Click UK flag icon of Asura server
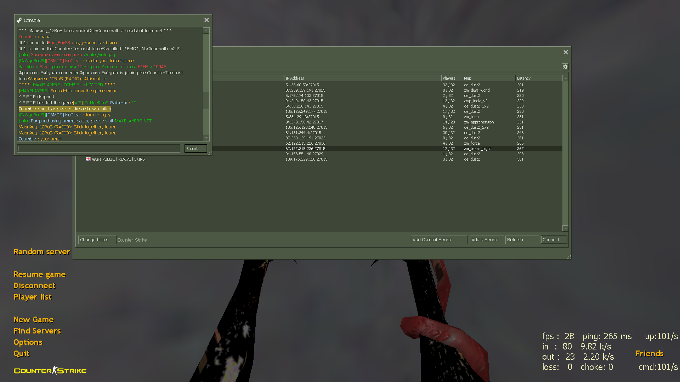The height and width of the screenshot is (382, 680). point(88,159)
